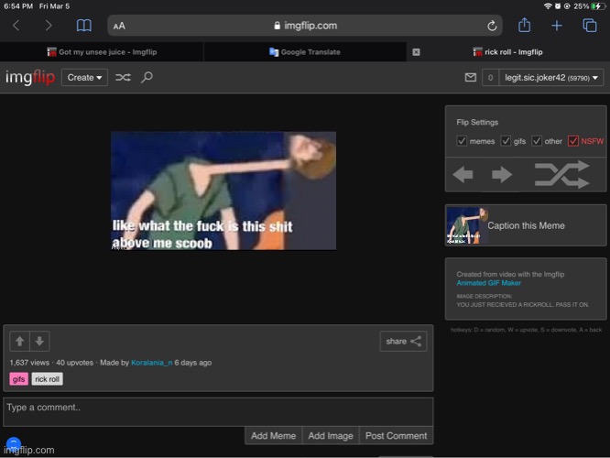
Task: Toggle the memes checkbox
Action: tap(462, 141)
